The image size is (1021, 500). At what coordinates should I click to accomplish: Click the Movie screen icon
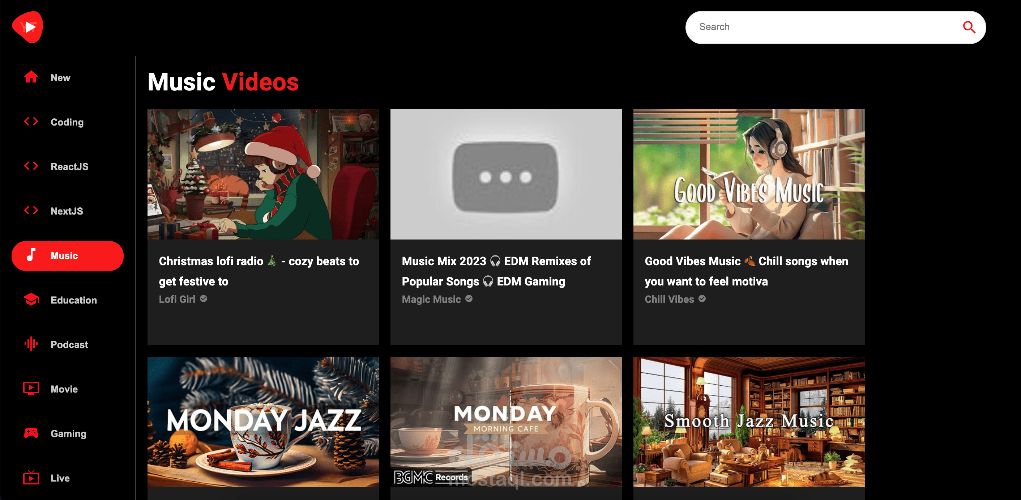[31, 388]
